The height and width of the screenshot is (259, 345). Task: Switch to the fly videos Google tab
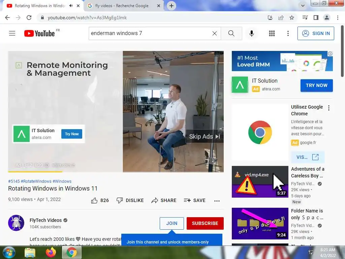(122, 6)
